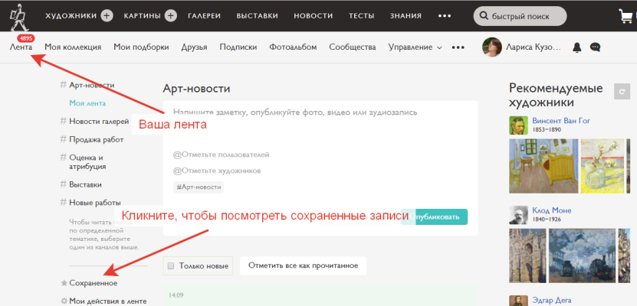Expand the profile bar three-dots menu
The image size is (637, 306).
pos(458,47)
